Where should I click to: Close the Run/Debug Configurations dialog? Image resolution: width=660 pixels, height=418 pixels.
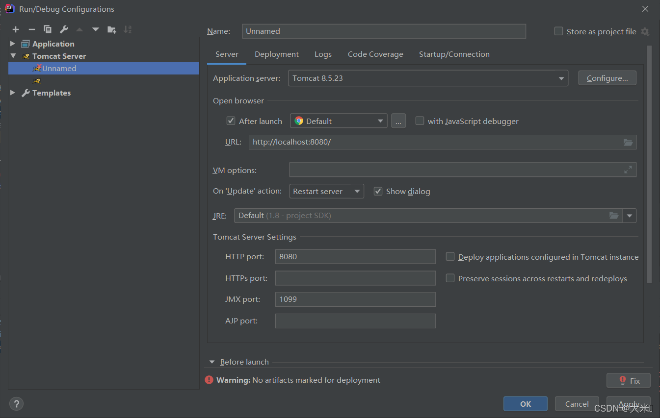[645, 8]
